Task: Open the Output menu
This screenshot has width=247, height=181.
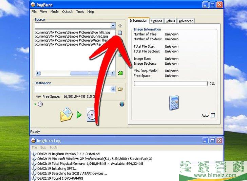Action: (67, 12)
